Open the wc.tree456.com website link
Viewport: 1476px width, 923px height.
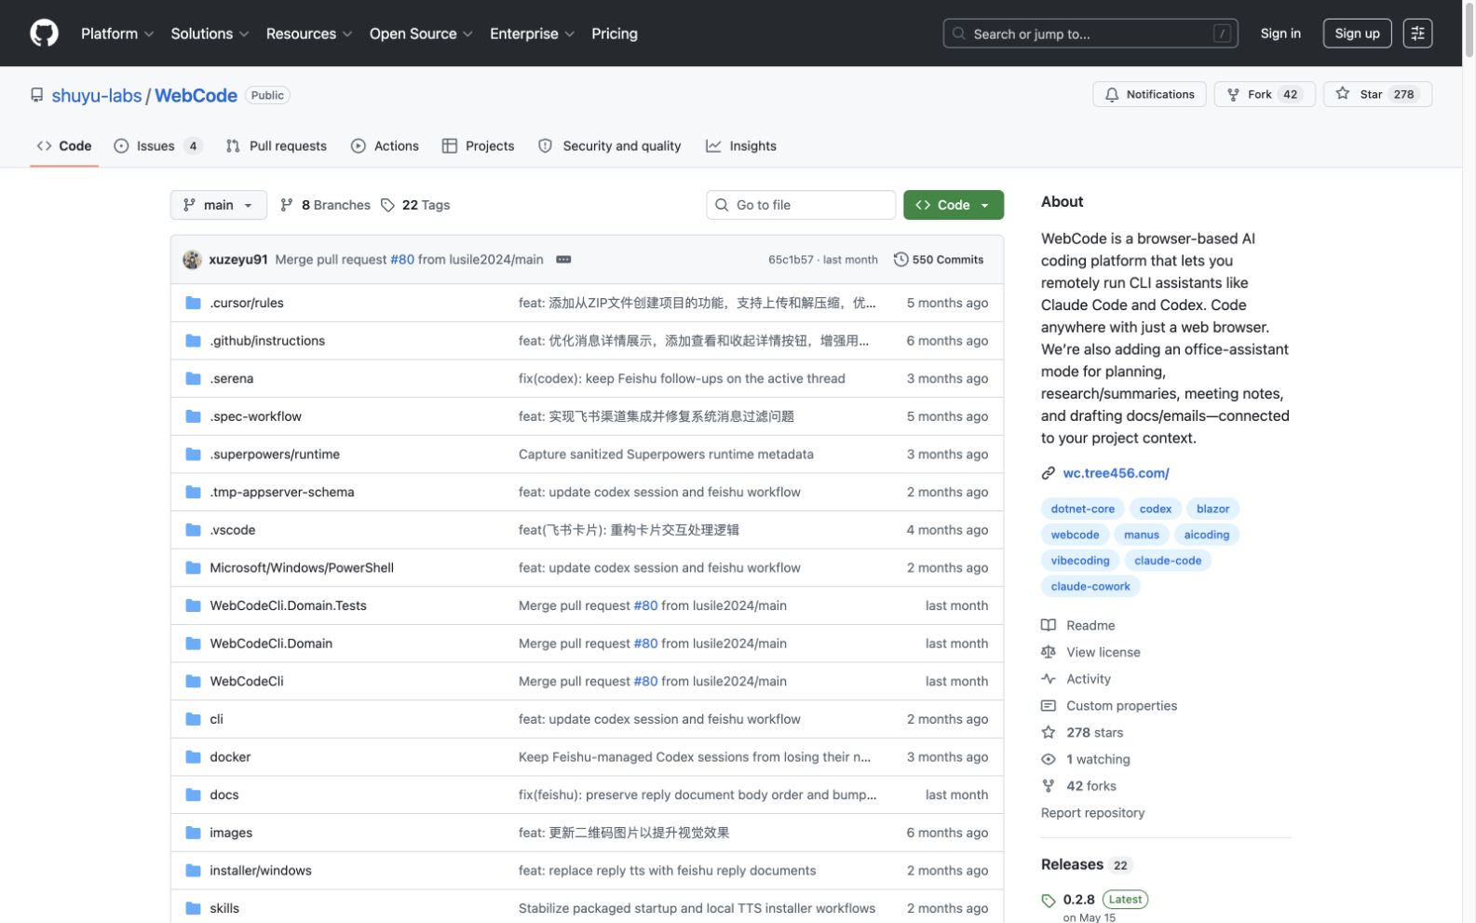coord(1116,473)
